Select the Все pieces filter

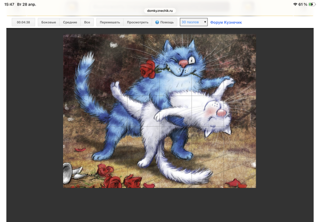click(87, 22)
